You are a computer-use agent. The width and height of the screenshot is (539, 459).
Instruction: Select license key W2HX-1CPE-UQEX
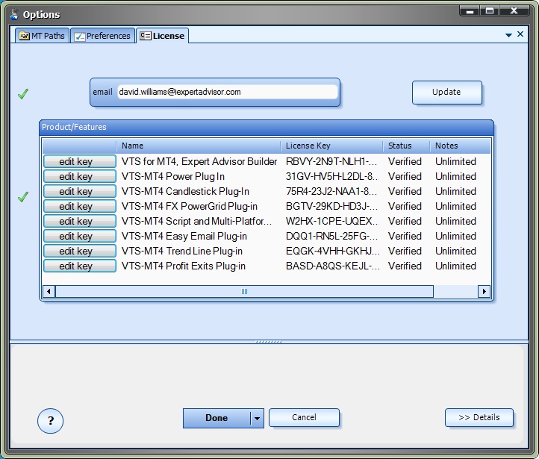coord(331,221)
